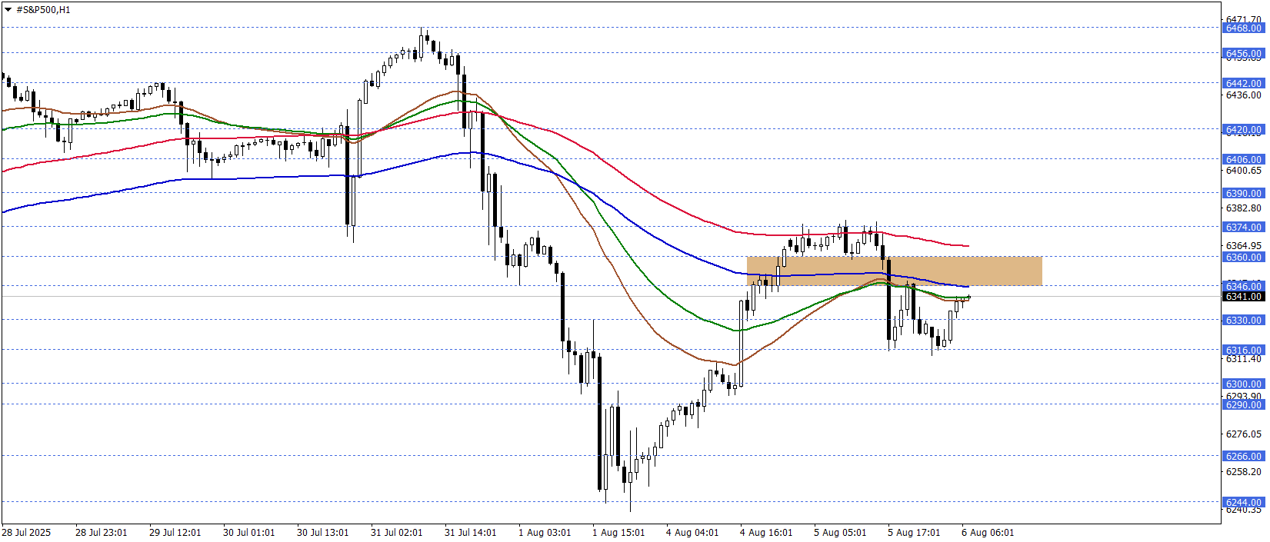Screen dimensions: 1270x542
Task: Select the 6442.00 level tag
Action: (x=1243, y=83)
